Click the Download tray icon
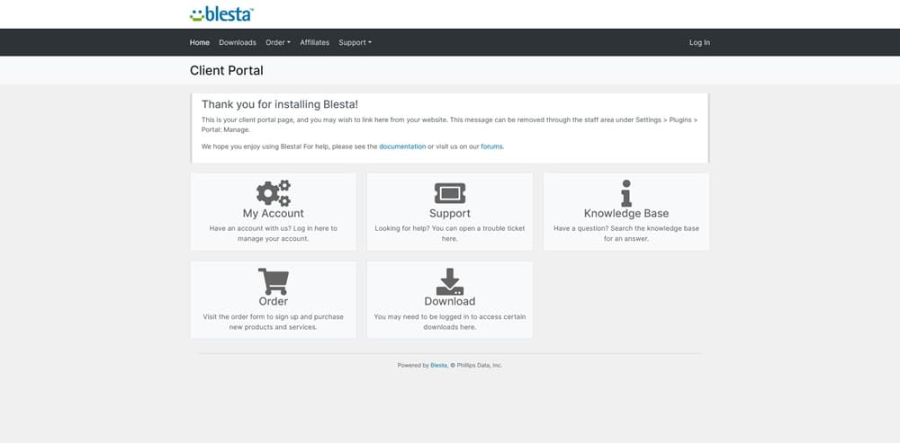Image resolution: width=900 pixels, height=443 pixels. (x=449, y=280)
